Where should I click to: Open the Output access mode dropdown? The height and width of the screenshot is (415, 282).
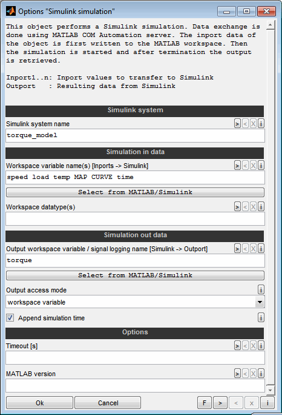tap(135, 302)
